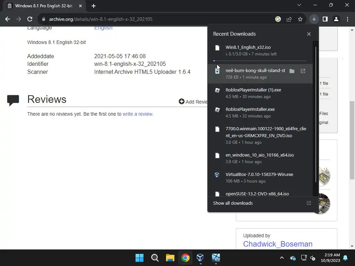355x266 pixels.
Task: Click the write a review link
Action: pyautogui.click(x=138, y=114)
